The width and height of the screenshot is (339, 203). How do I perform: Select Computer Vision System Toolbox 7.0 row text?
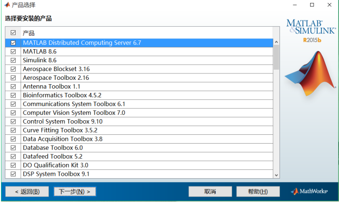[x=74, y=113]
